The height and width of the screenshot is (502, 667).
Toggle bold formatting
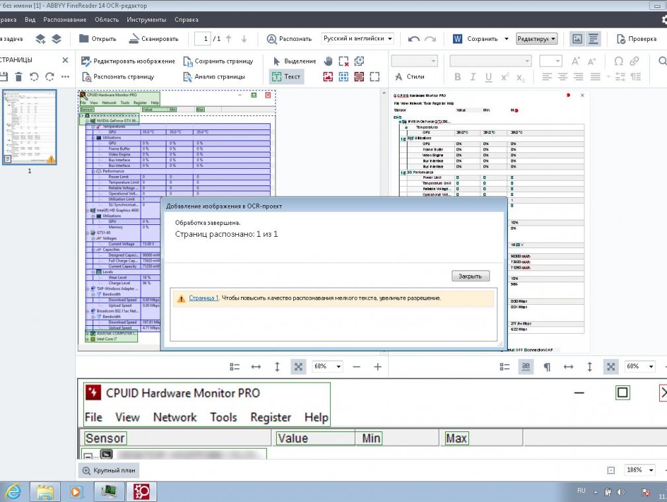click(x=458, y=77)
